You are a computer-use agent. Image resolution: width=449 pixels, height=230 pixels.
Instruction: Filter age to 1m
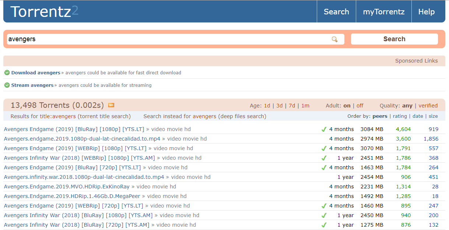point(305,106)
